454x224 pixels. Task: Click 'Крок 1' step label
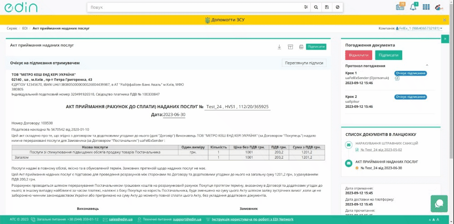point(351,73)
